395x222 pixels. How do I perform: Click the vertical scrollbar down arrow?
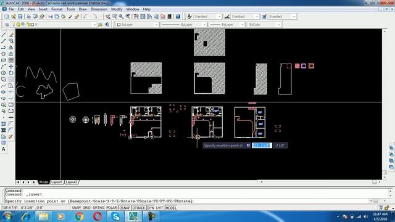[385, 177]
